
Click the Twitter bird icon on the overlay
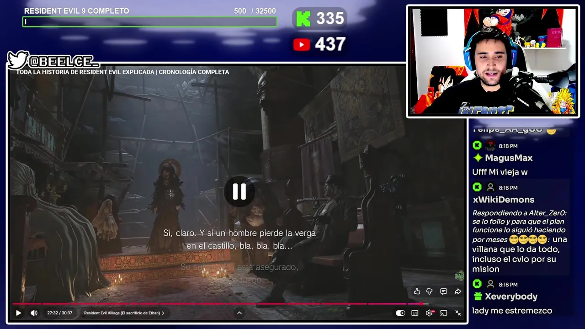18,60
